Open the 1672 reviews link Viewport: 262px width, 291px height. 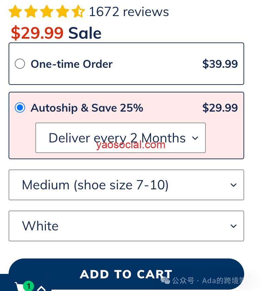(x=129, y=12)
